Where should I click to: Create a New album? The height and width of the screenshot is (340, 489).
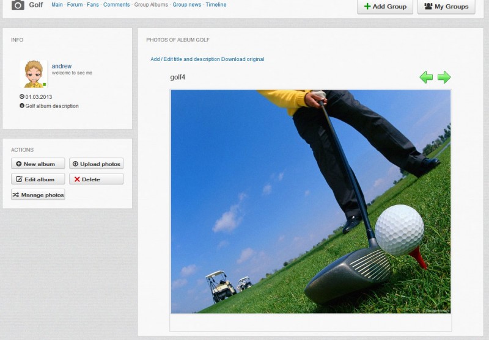(38, 164)
